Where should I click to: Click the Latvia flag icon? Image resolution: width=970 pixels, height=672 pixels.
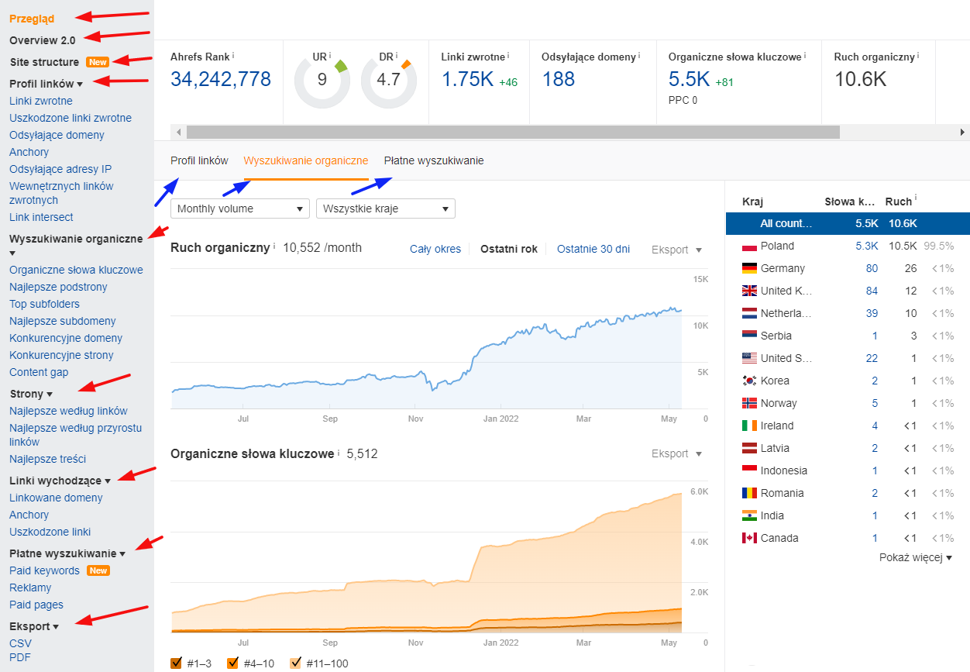pos(749,448)
